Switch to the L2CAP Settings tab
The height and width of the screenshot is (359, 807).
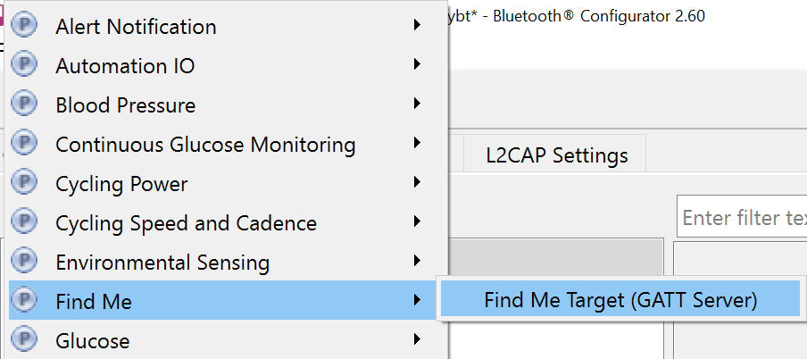[x=556, y=154]
